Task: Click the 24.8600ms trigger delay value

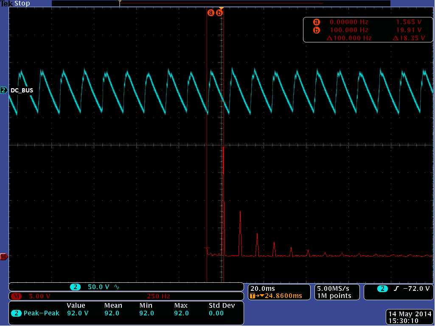Action: click(x=283, y=296)
